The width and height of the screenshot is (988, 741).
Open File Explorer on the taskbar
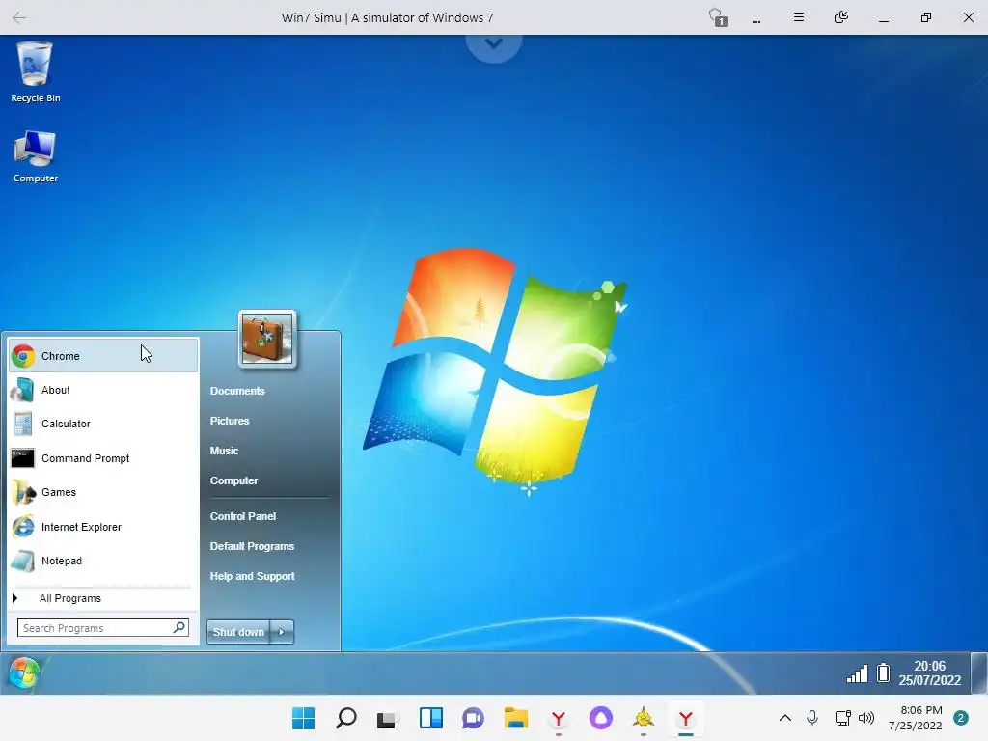click(516, 718)
